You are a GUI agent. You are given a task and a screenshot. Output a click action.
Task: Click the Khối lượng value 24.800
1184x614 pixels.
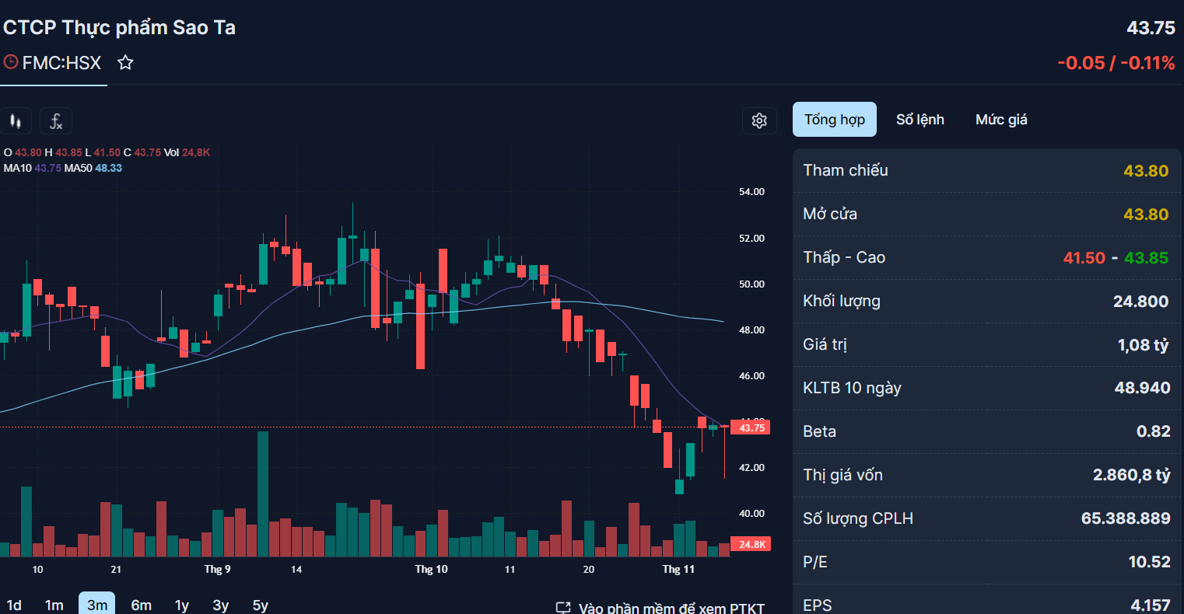click(1141, 302)
